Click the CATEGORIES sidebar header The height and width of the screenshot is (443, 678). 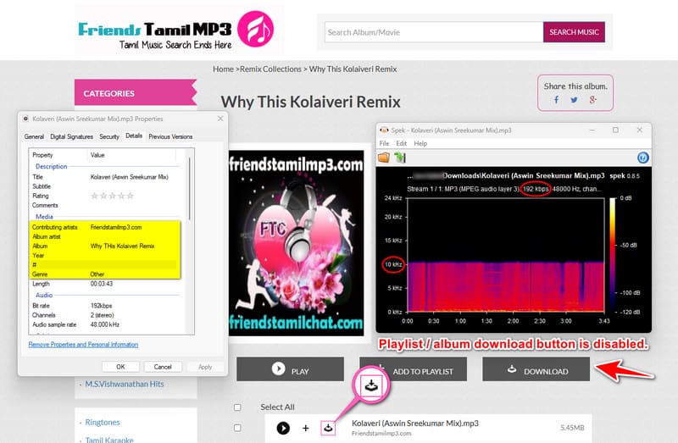click(136, 92)
